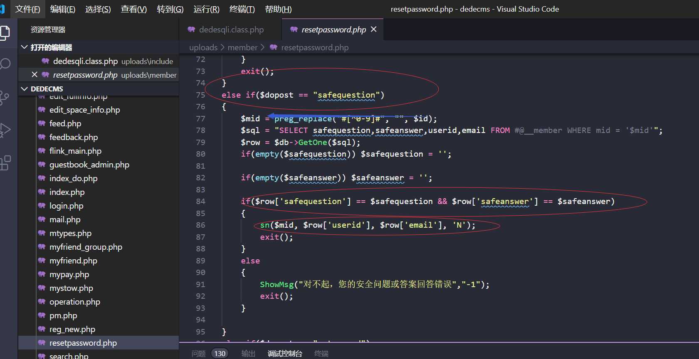The image size is (699, 359).
Task: Open mystow.php in the file tree
Action: [x=99, y=288]
